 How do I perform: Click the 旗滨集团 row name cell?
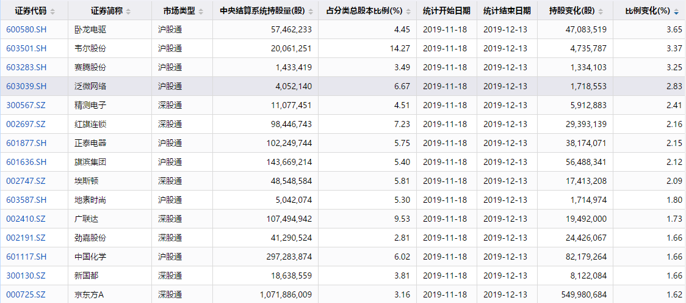tap(110, 162)
